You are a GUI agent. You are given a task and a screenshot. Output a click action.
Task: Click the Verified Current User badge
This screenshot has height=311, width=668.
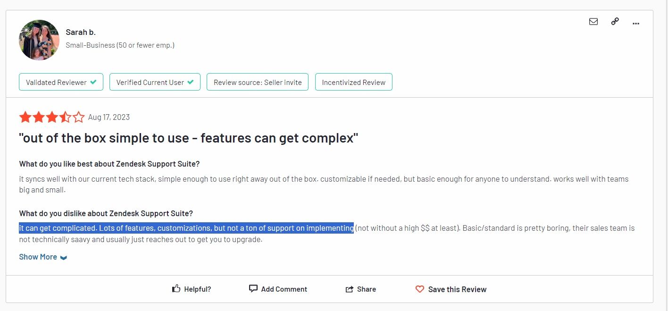click(x=155, y=82)
